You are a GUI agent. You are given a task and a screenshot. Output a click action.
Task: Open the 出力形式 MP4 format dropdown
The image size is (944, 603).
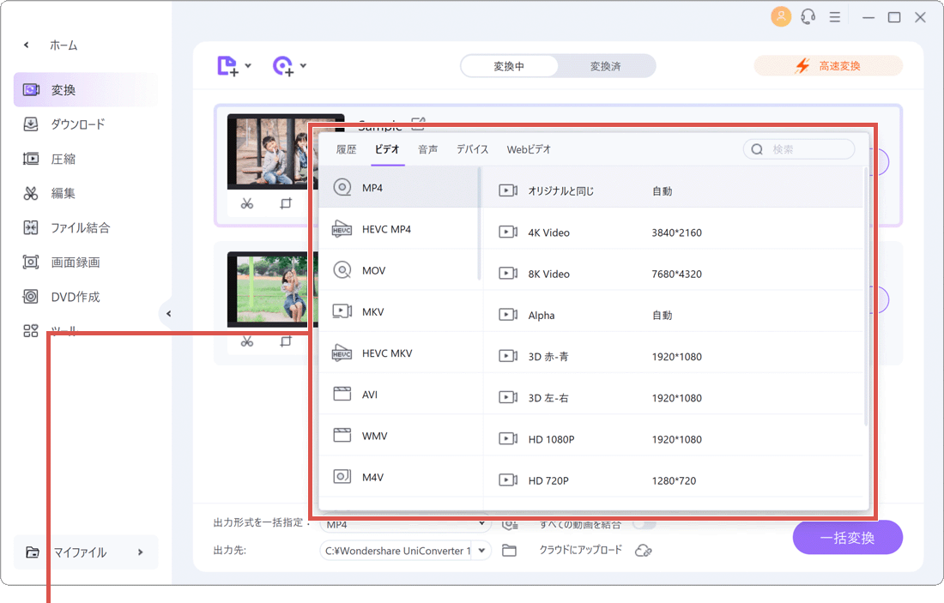tap(405, 523)
